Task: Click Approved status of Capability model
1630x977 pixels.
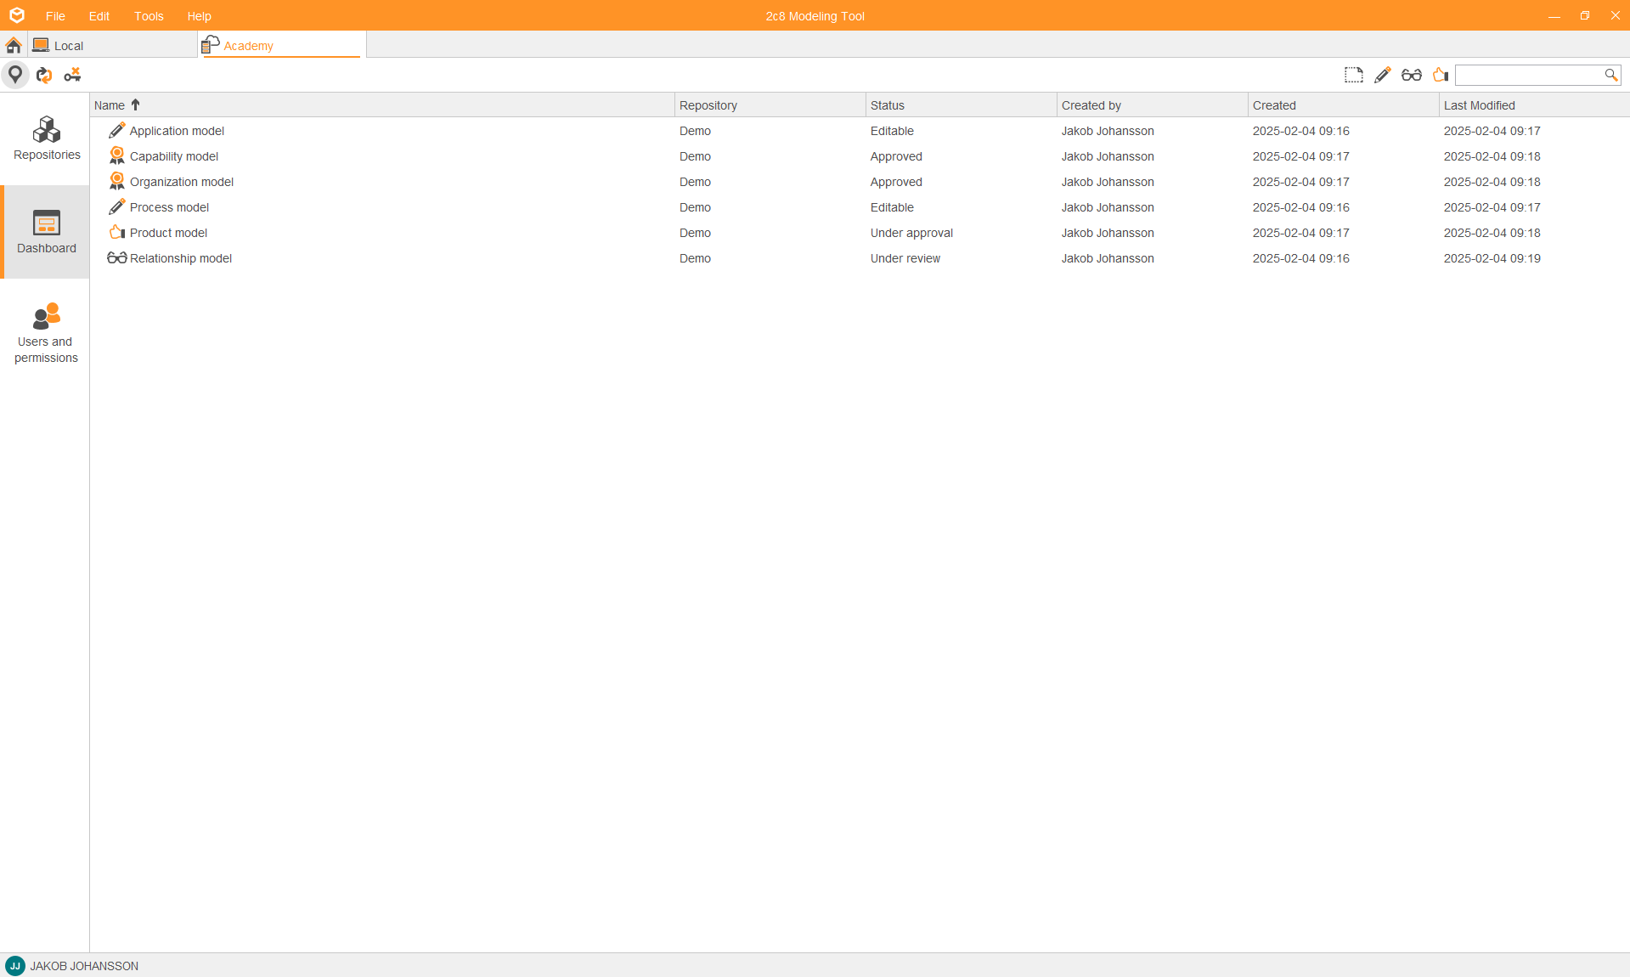Action: click(x=896, y=156)
